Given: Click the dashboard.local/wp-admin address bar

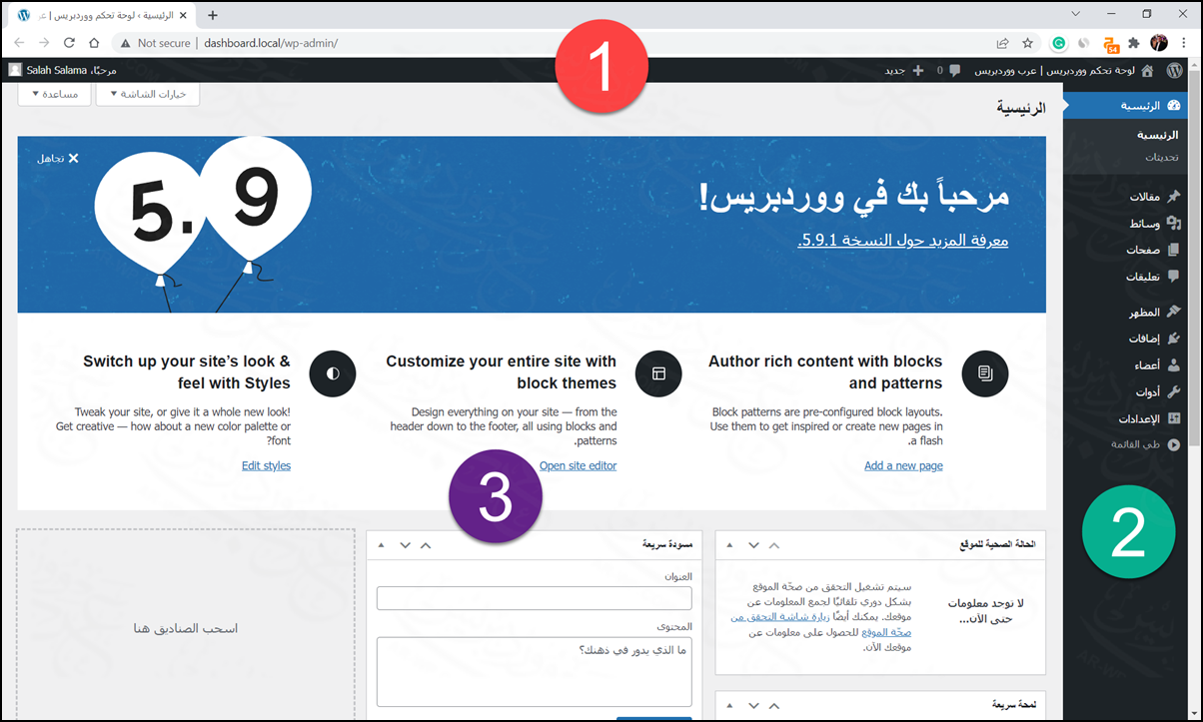Looking at the screenshot, I should [270, 43].
